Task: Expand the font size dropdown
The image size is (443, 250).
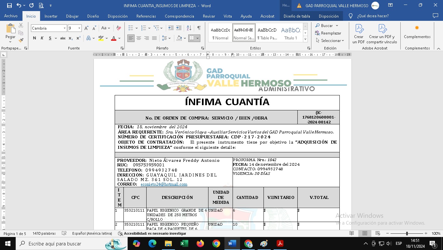Action: pos(79,28)
